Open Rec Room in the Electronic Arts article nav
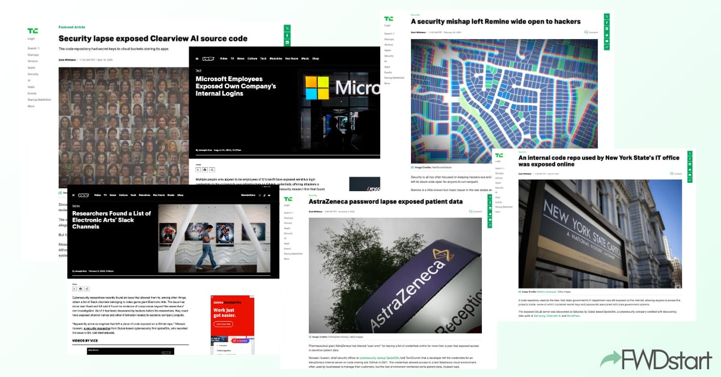This screenshot has width=721, height=377. pyautogui.click(x=159, y=195)
